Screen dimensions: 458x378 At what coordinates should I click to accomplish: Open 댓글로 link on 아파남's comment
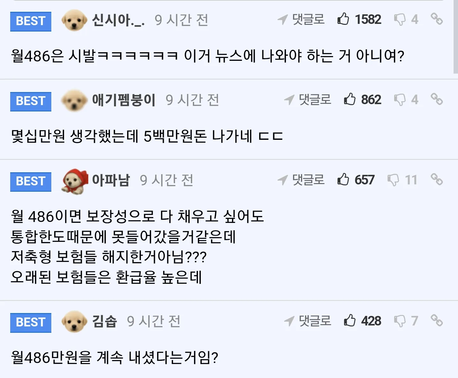point(308,180)
